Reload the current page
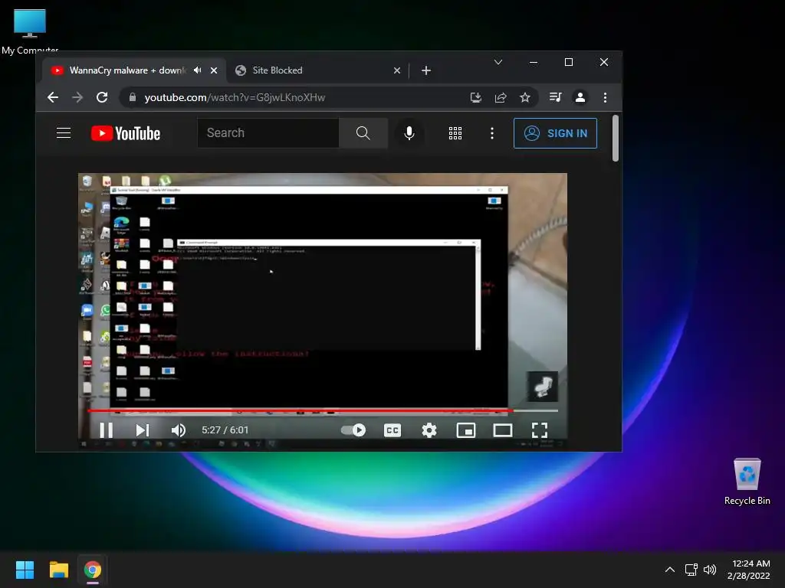 [102, 97]
